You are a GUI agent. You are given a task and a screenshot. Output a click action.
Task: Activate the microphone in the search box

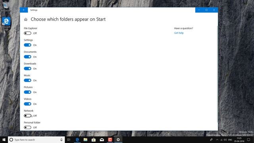point(62,139)
